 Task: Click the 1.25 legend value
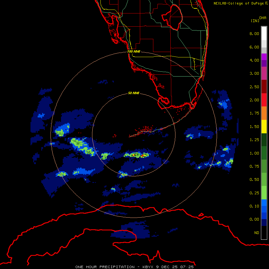(x=254, y=140)
